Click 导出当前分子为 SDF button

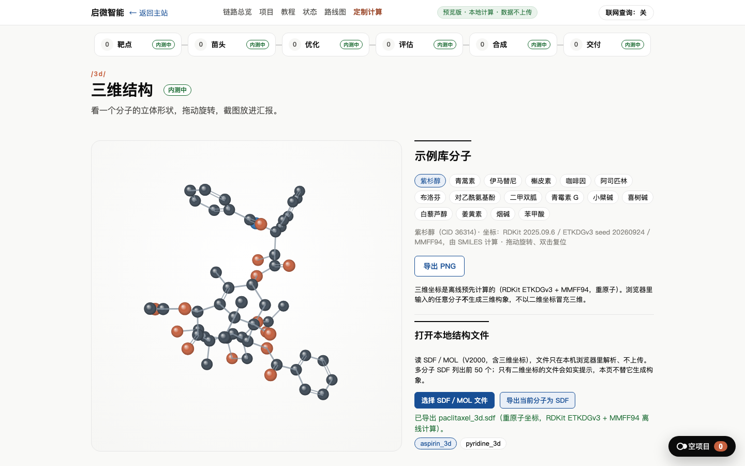point(538,400)
